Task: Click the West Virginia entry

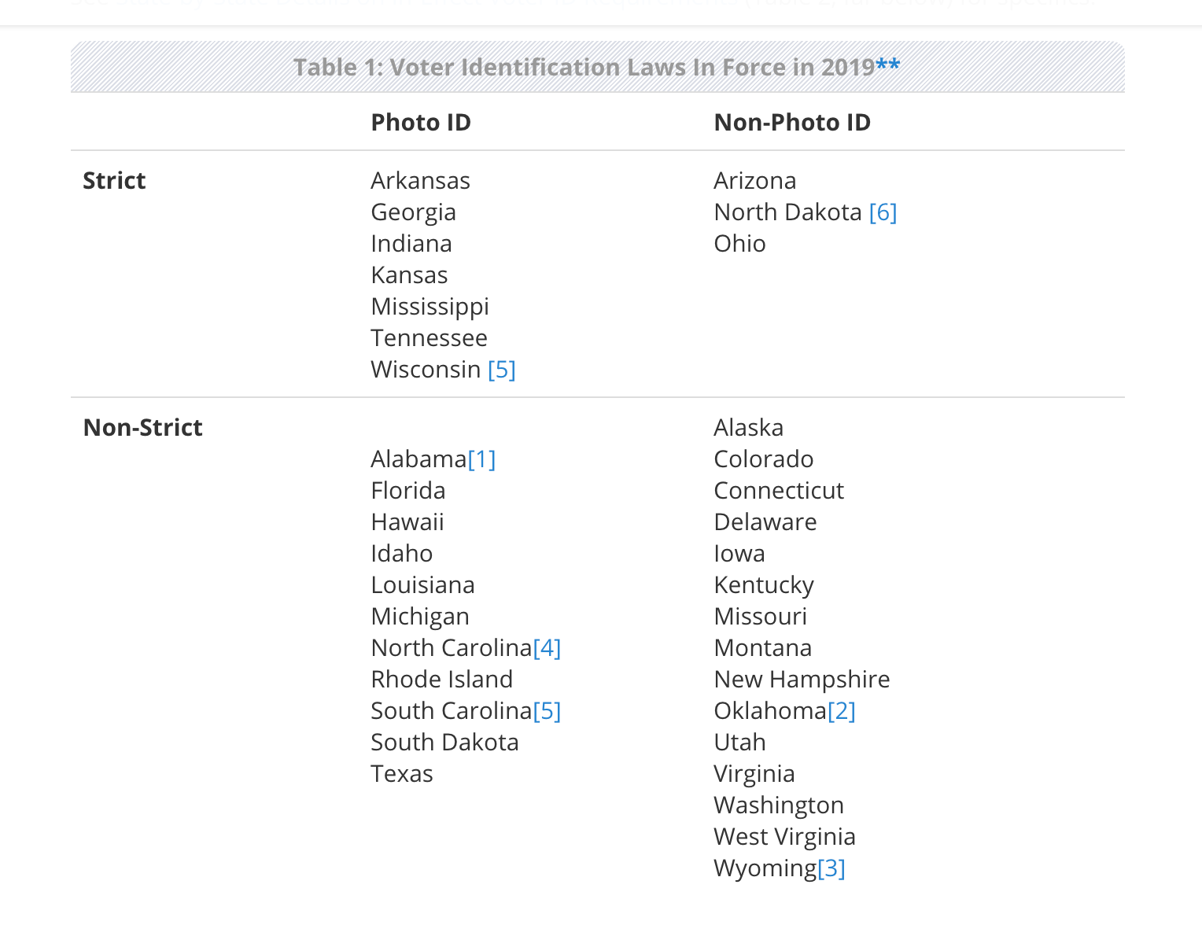Action: [x=784, y=837]
